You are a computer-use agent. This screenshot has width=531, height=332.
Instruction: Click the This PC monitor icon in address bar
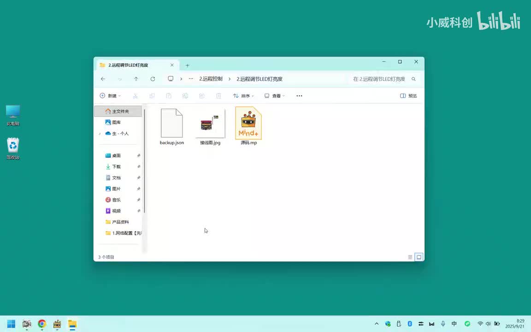171,78
